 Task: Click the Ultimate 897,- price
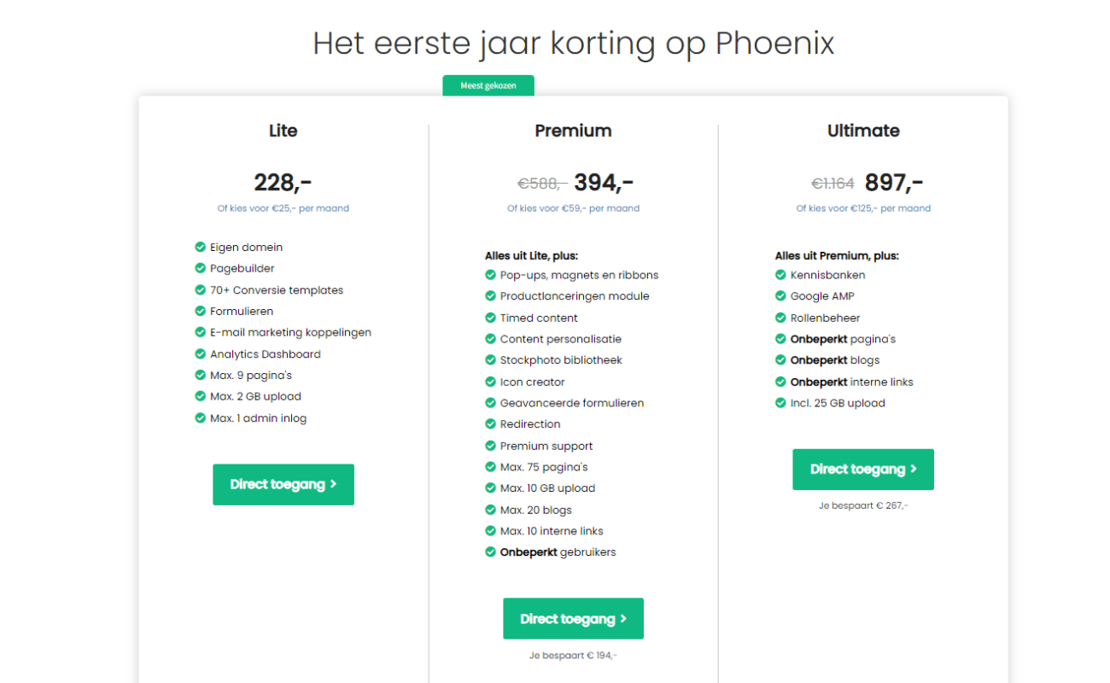894,183
